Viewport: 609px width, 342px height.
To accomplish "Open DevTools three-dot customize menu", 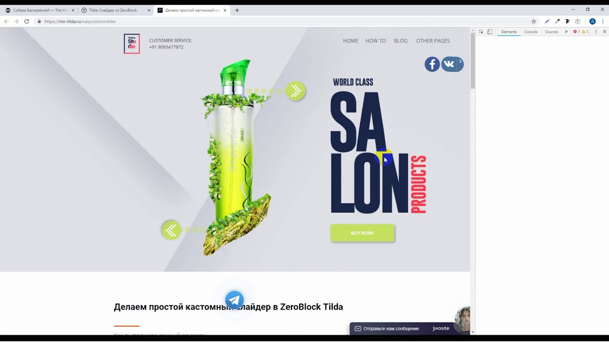I will (596, 32).
